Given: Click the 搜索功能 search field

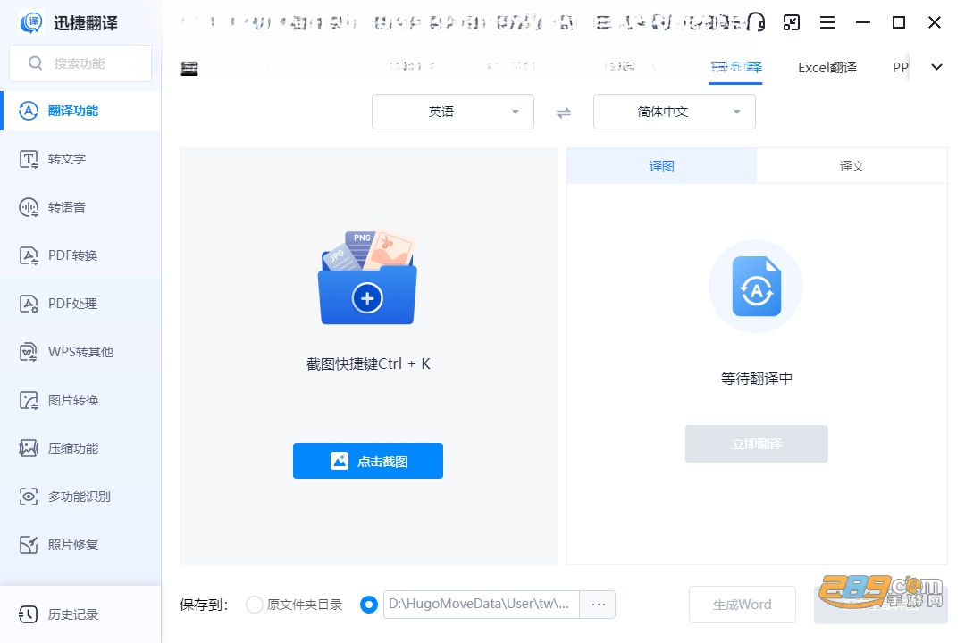Looking at the screenshot, I should point(80,63).
